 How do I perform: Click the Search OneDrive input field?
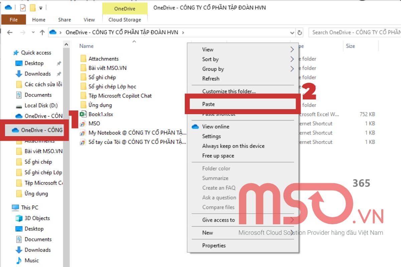click(x=354, y=32)
